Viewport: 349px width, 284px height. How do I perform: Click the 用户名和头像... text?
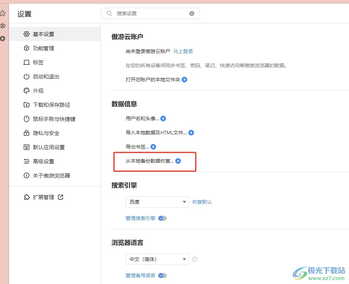pyautogui.click(x=142, y=118)
